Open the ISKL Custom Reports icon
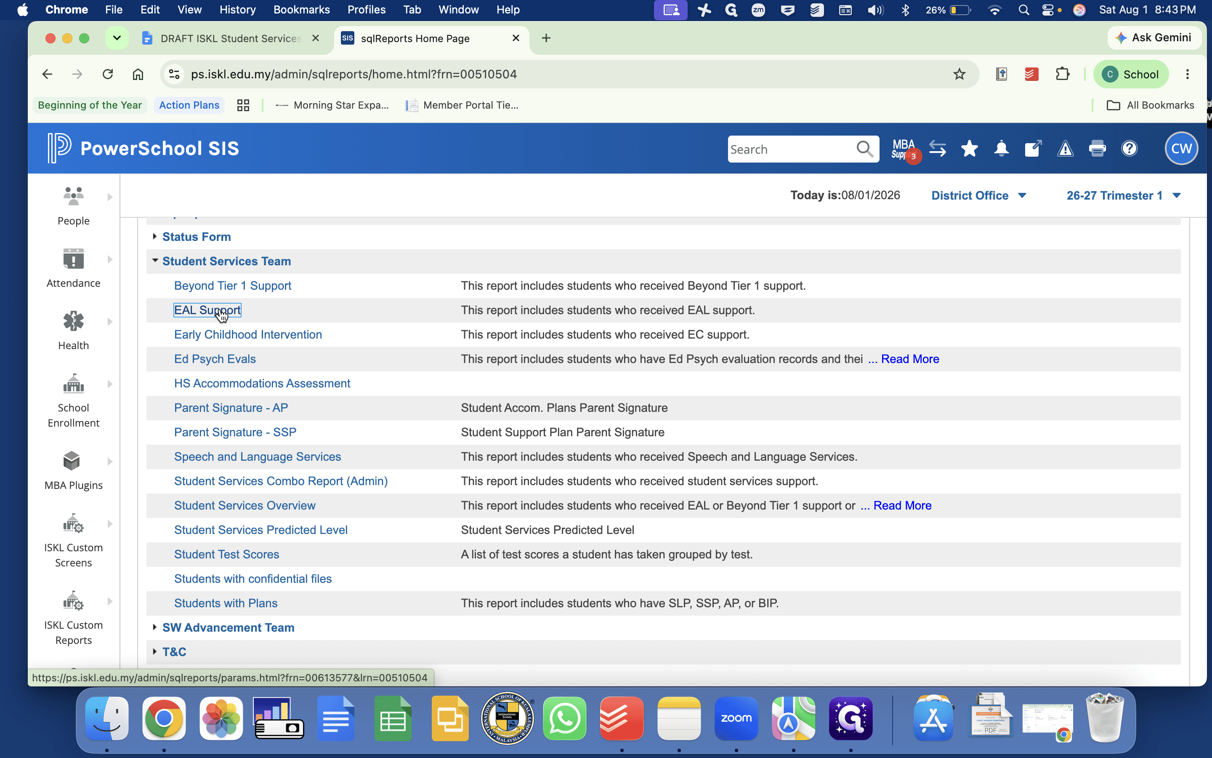Viewport: 1212px width, 758px height. [x=73, y=601]
